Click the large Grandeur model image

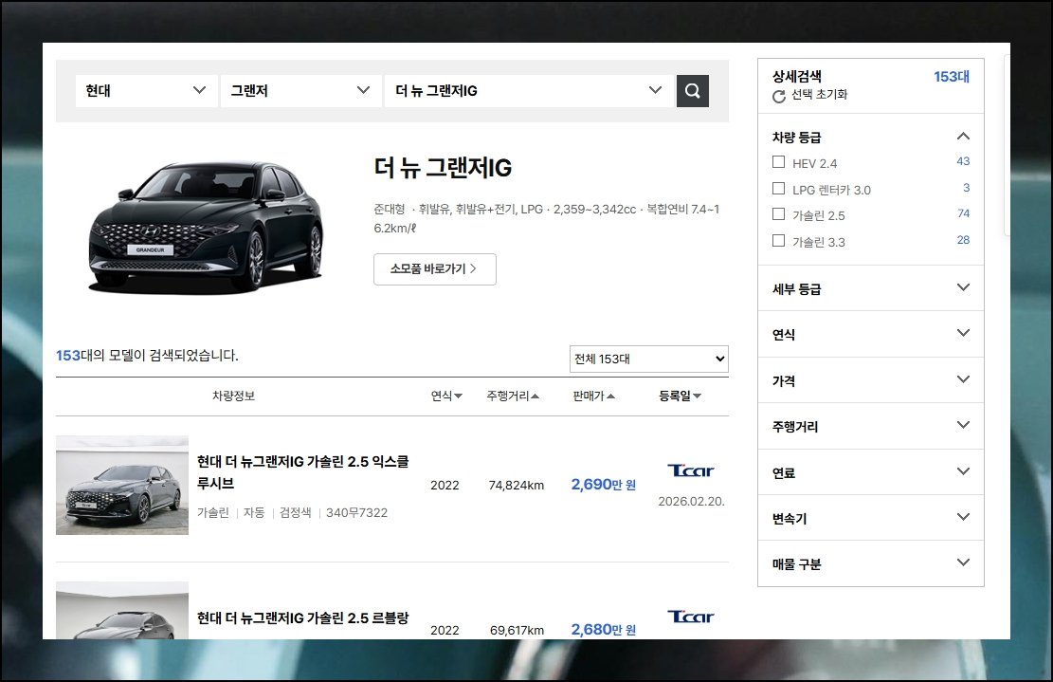[207, 226]
